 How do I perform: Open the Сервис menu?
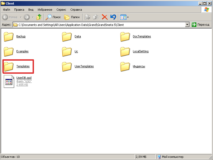tap(61, 10)
